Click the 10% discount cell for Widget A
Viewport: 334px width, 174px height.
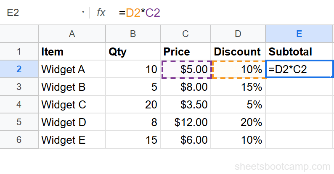(239, 69)
